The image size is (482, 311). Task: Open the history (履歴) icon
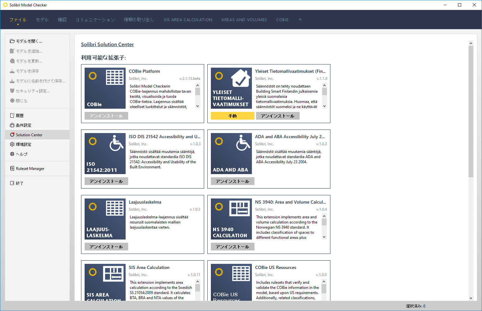(x=12, y=115)
